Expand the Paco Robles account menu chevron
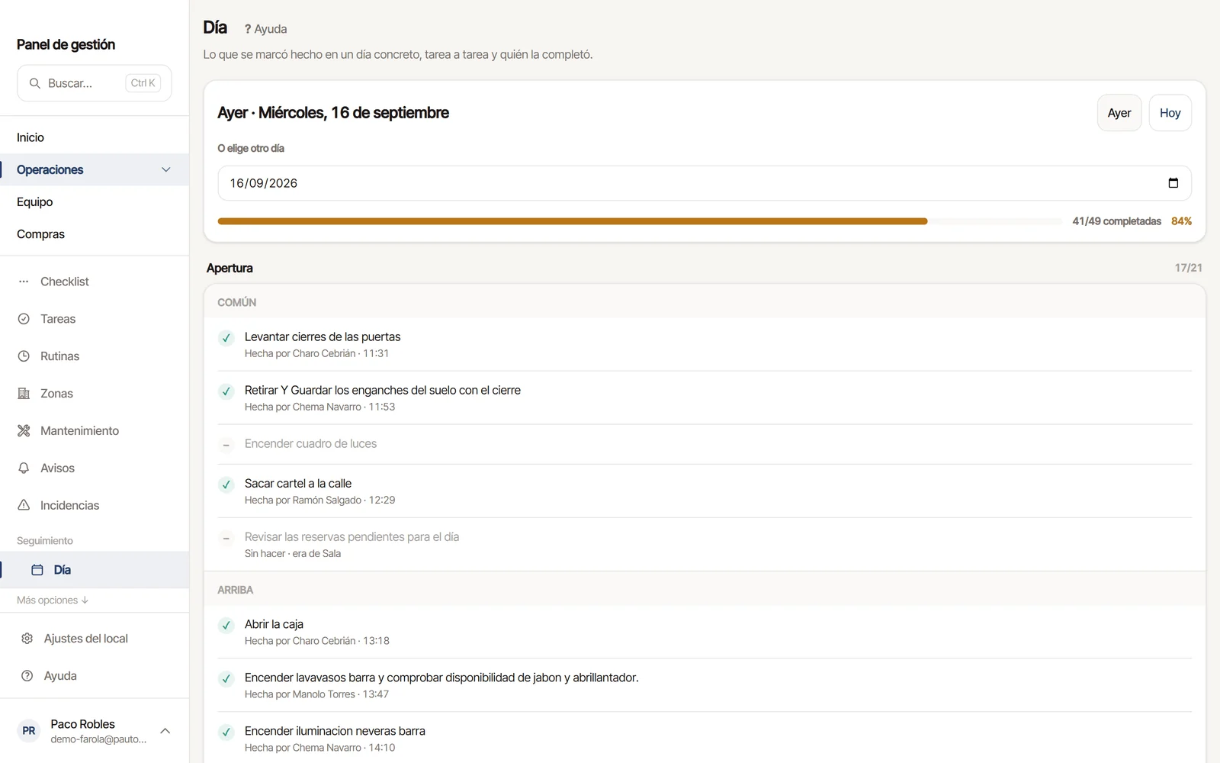 click(165, 731)
